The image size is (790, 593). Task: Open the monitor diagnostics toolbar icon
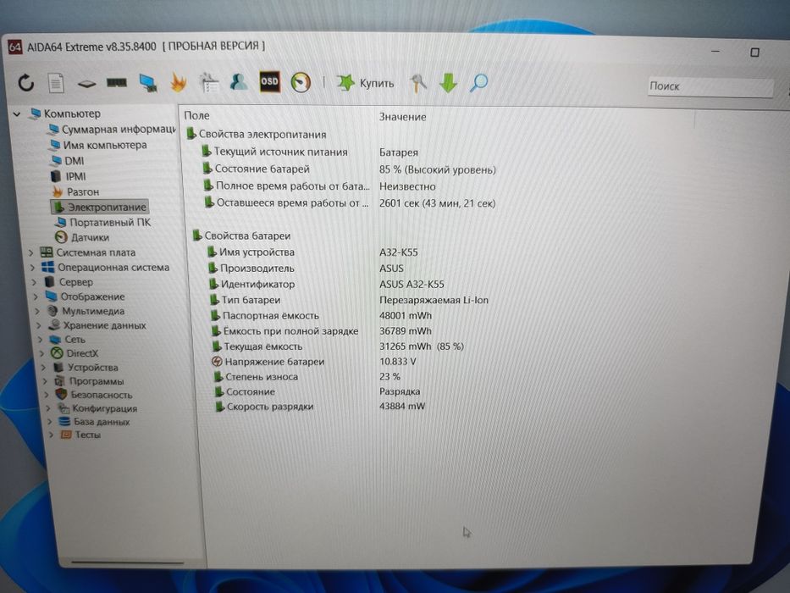pos(148,83)
